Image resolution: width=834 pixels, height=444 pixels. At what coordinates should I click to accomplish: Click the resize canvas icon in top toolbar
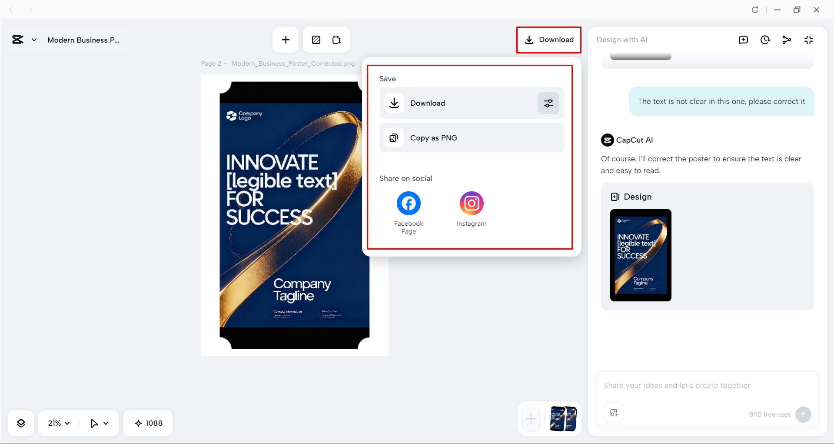336,40
